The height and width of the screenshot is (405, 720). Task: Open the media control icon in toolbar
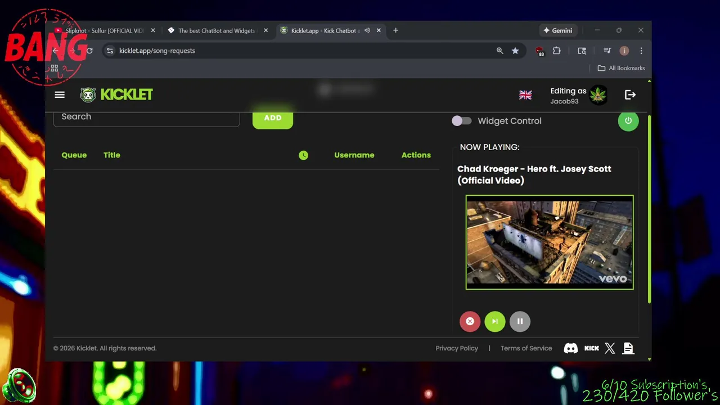(x=607, y=51)
